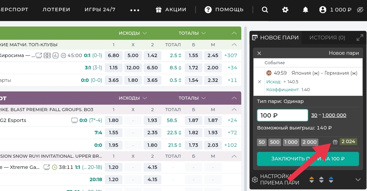Choose the 500 quick stake button
This screenshot has height=191, width=367.
point(275,142)
